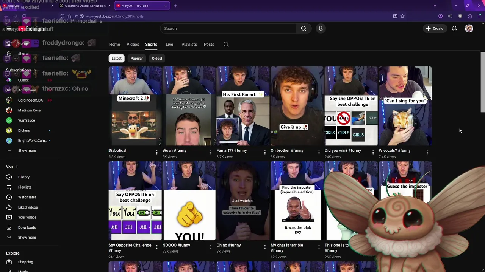Click the uBlock shield extension icon
Screen dimensions: 485x272
[460, 16]
